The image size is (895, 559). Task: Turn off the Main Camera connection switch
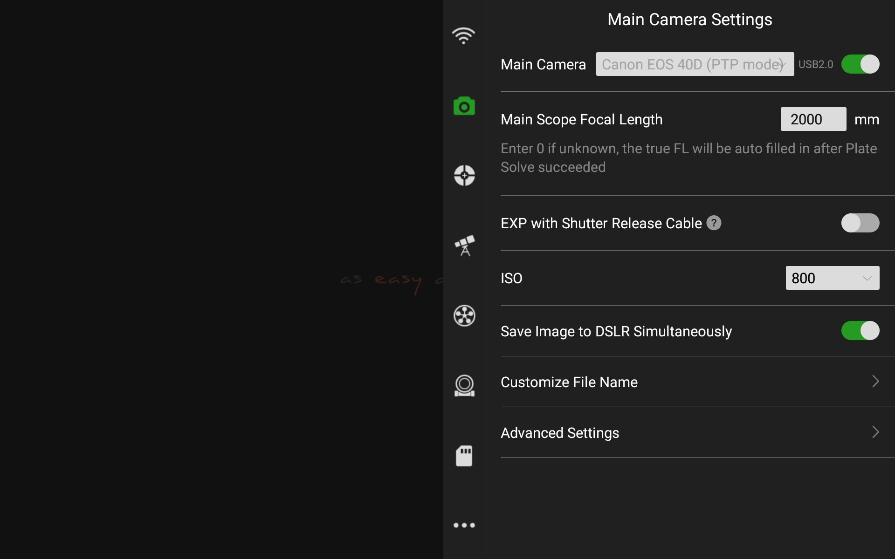tap(860, 64)
